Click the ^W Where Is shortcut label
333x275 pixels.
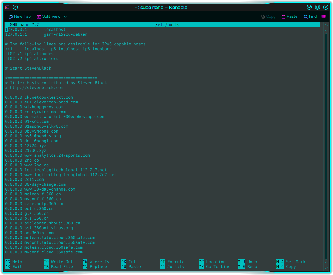coord(96,262)
